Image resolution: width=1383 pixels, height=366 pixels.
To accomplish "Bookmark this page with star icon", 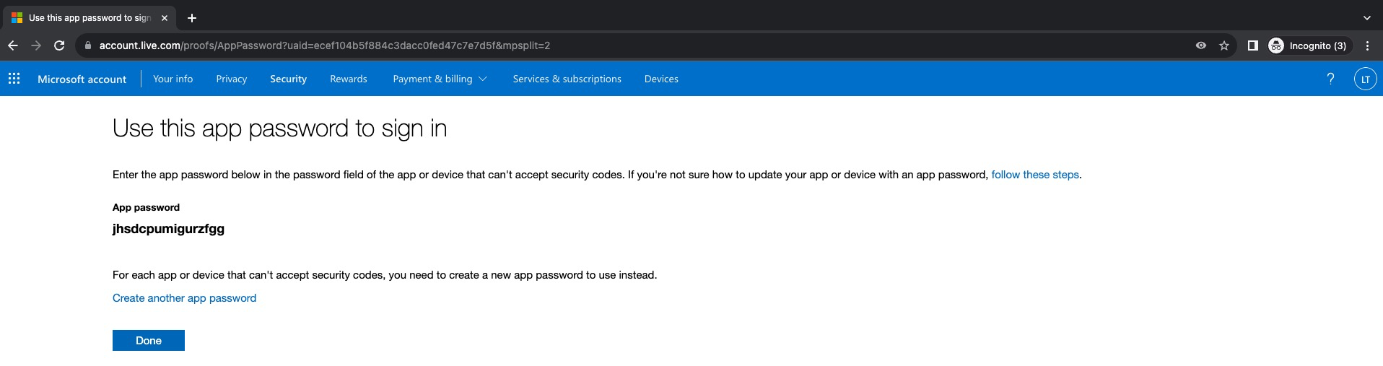I will [x=1224, y=45].
